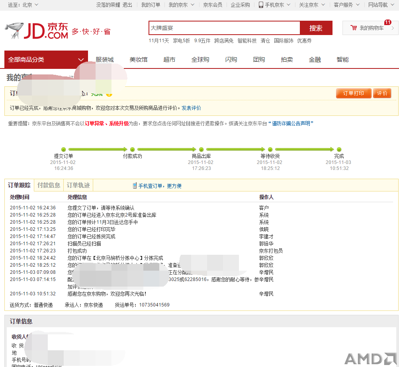
Task: Open 企业采购 link
Action: click(240, 5)
